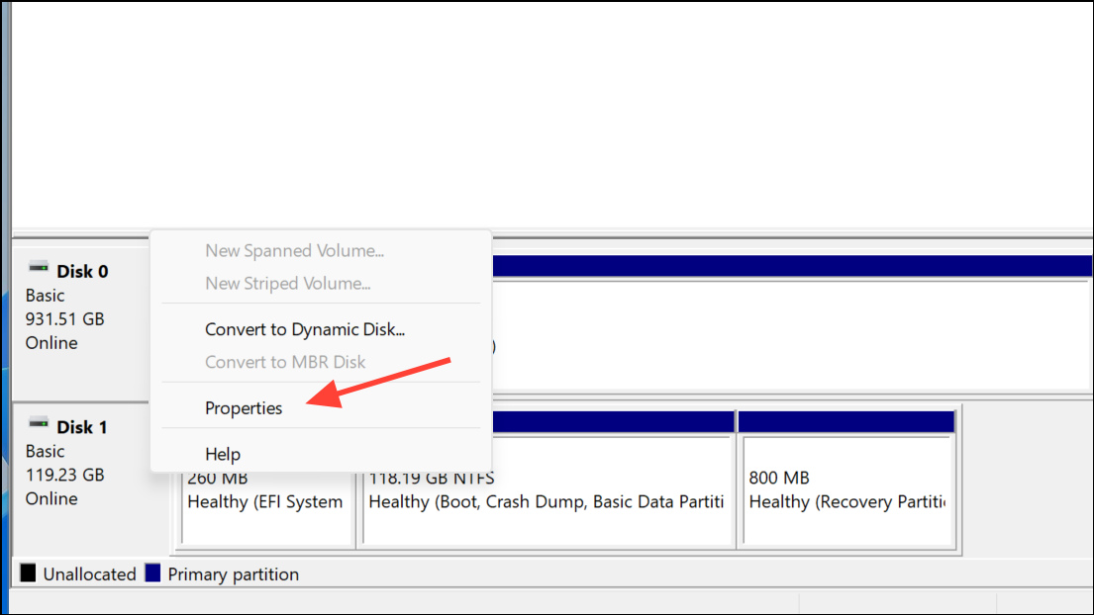
Task: Open Help from the context menu
Action: (x=222, y=454)
